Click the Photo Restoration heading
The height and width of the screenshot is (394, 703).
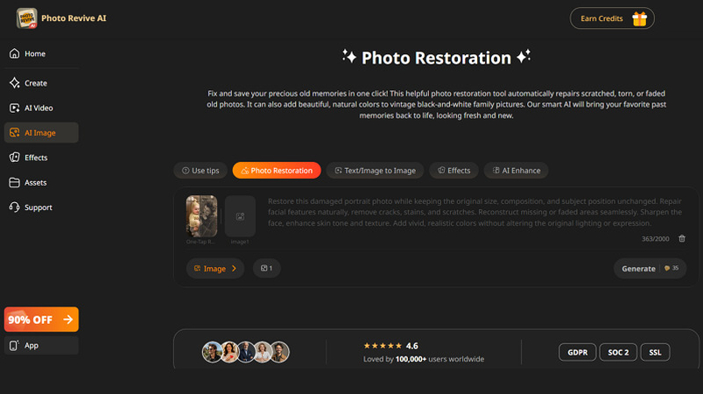coord(436,58)
